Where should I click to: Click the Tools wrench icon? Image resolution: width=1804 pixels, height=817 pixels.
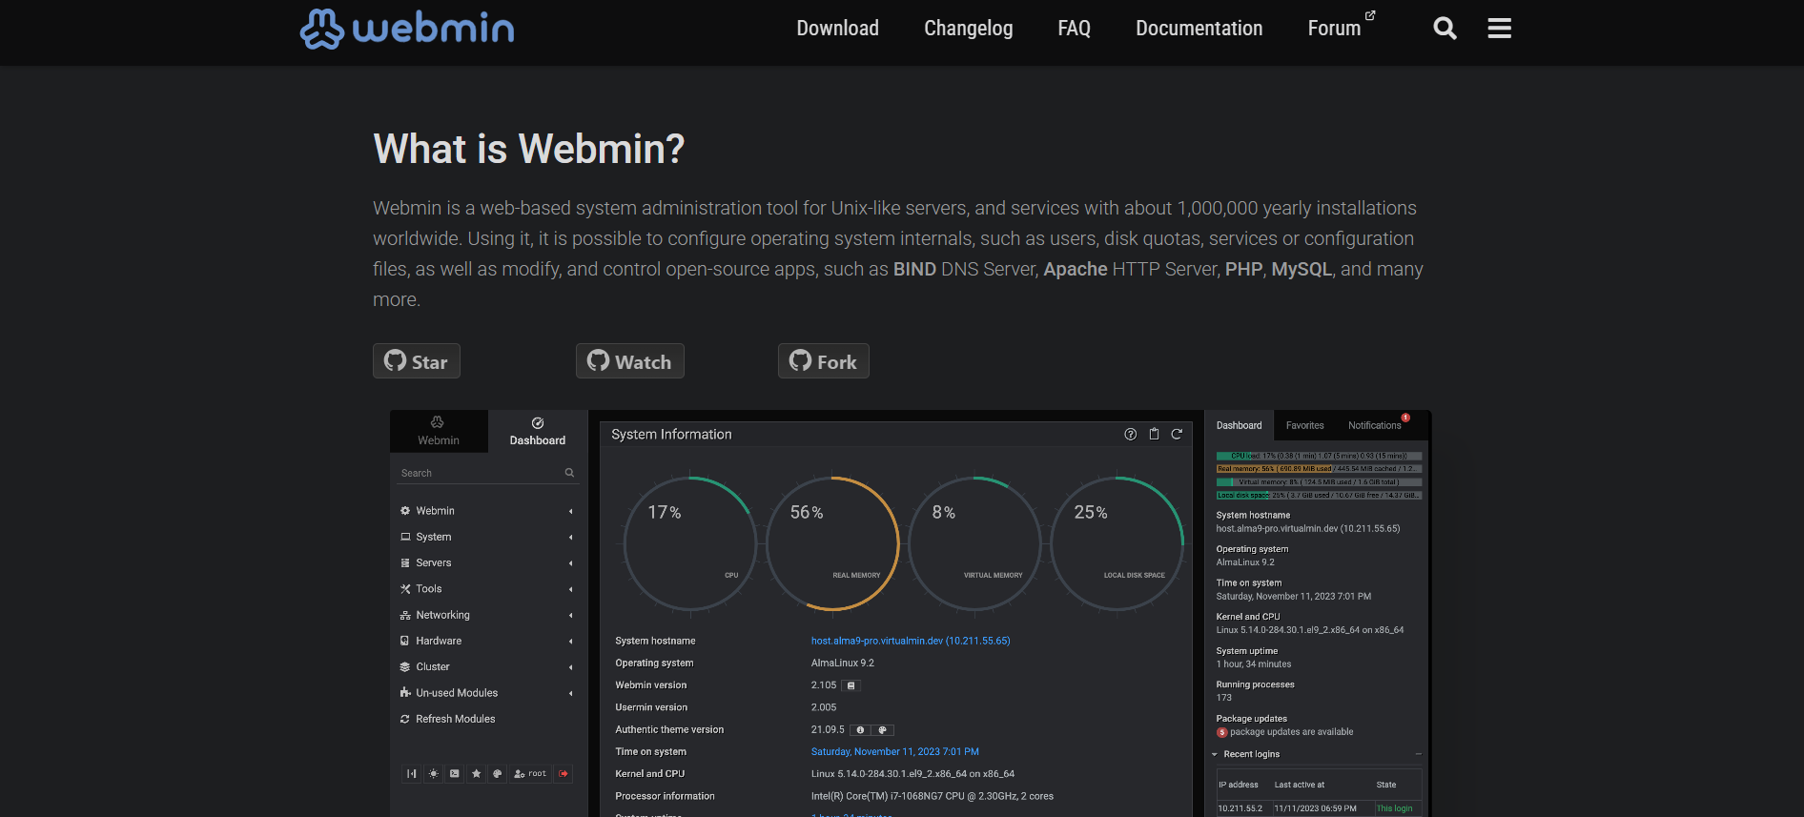[x=405, y=589]
